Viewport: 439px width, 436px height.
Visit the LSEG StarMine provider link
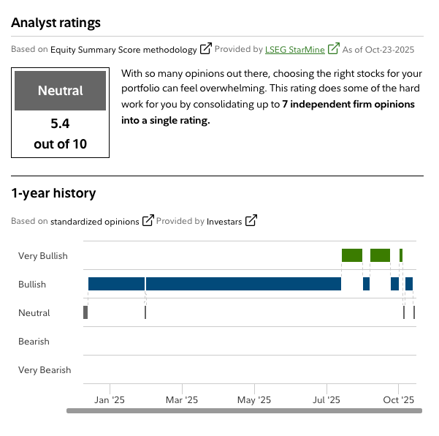pos(294,50)
